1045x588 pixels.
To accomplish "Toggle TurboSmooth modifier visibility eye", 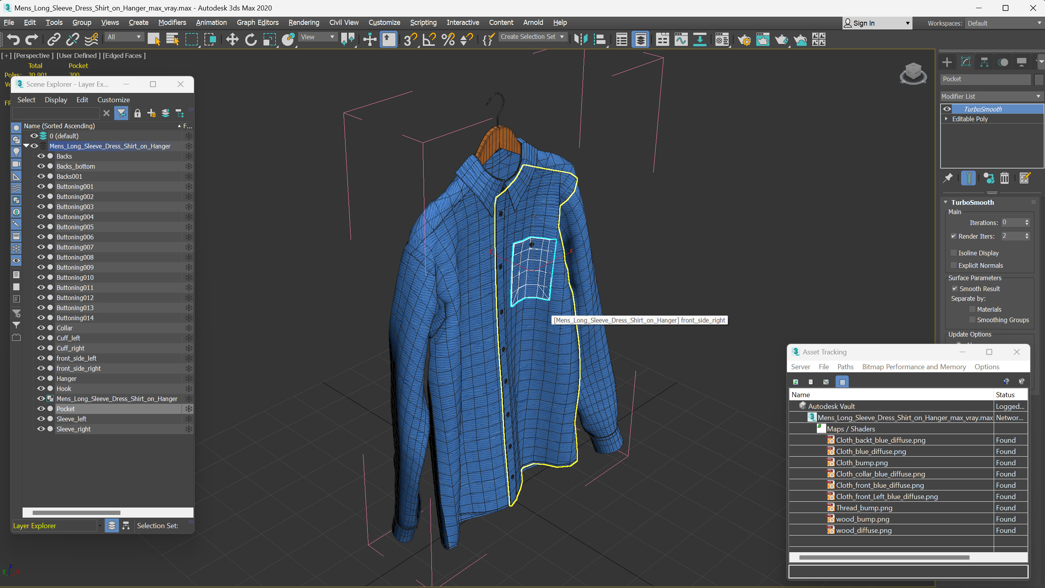I will click(947, 109).
